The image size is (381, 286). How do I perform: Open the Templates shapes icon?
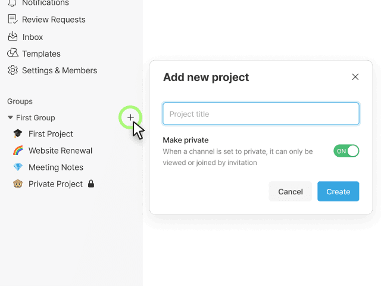click(x=13, y=53)
